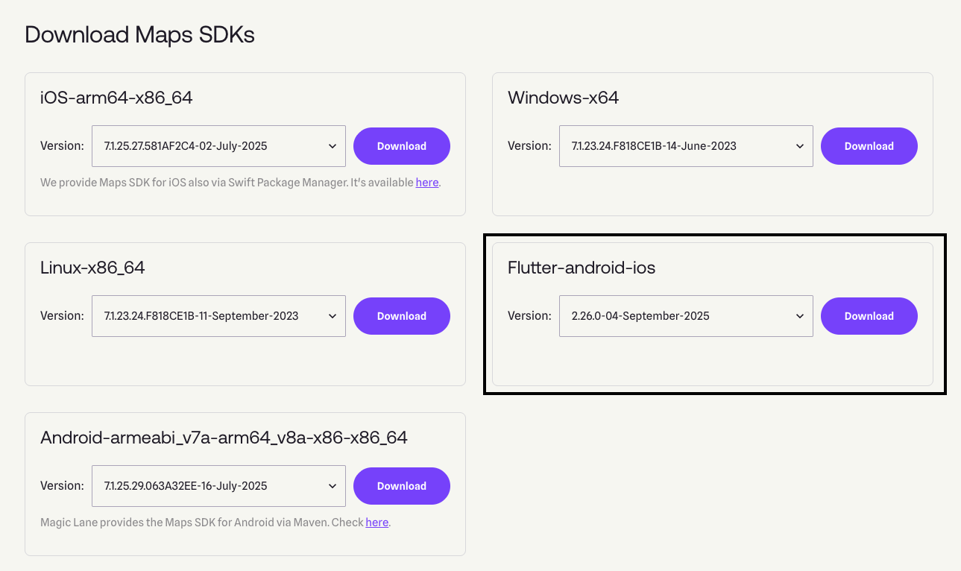This screenshot has width=961, height=571.
Task: Expand the Flutter-android-ios version selector
Action: click(x=686, y=316)
